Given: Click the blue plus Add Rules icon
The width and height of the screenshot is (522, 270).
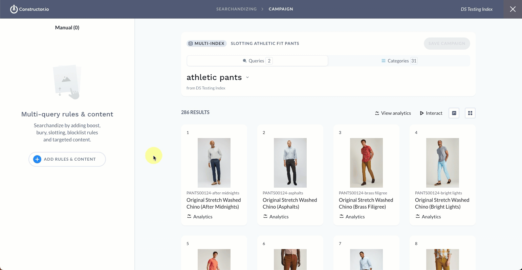Looking at the screenshot, I should pos(37,159).
